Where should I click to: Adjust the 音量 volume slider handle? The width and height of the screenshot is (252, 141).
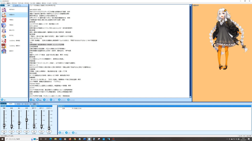point(4,125)
